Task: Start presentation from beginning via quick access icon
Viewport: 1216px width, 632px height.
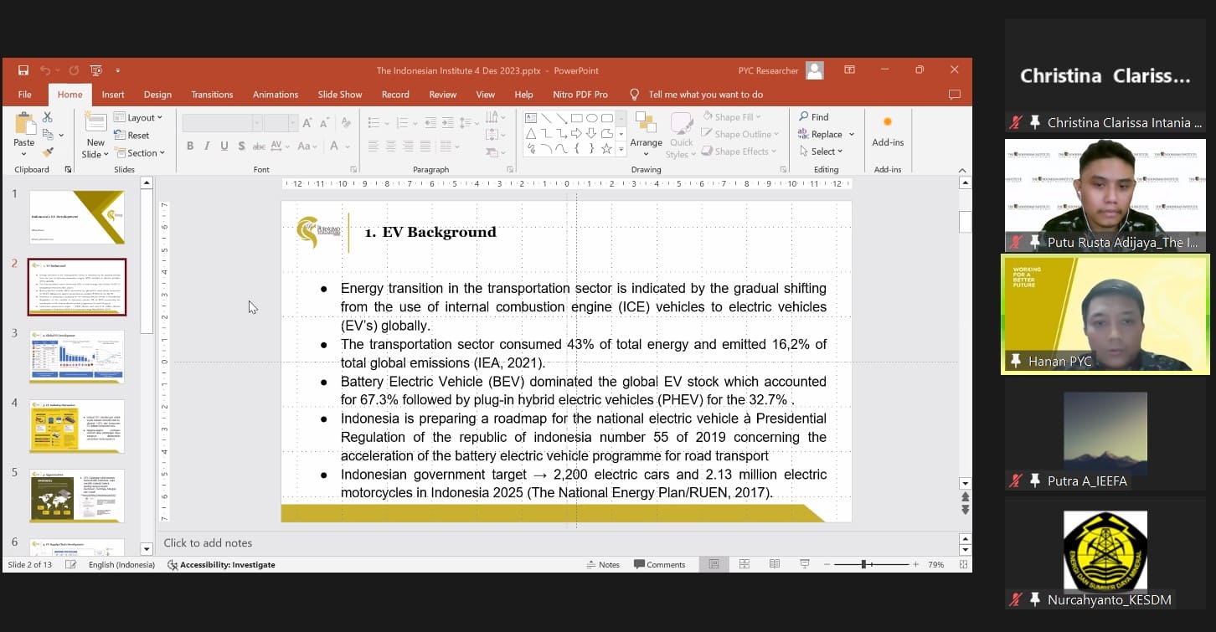Action: [96, 70]
